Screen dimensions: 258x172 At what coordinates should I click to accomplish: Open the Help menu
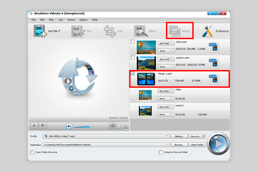coord(95,20)
